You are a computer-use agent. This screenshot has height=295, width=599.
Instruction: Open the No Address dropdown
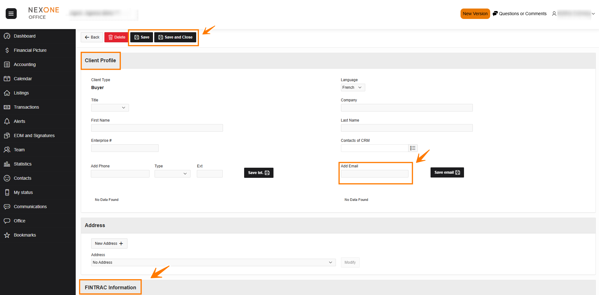pyautogui.click(x=213, y=262)
